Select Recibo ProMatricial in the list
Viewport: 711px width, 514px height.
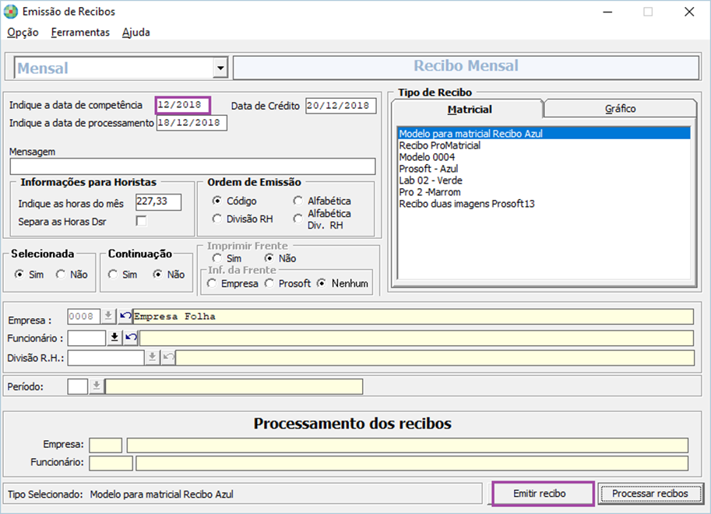(x=544, y=145)
